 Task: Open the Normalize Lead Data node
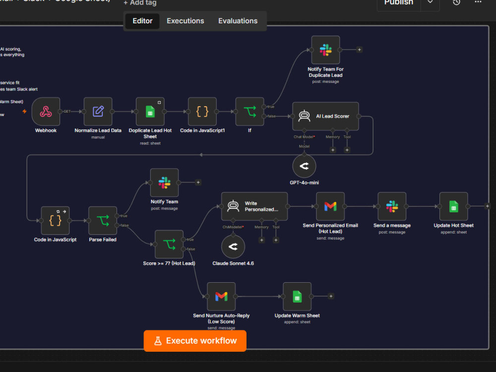[98, 112]
